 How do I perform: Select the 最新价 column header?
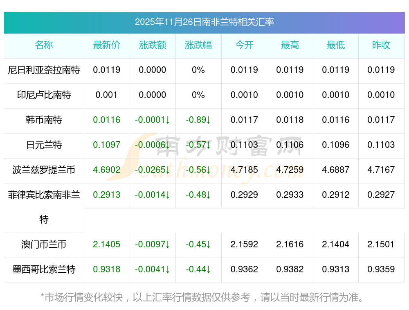pyautogui.click(x=107, y=45)
